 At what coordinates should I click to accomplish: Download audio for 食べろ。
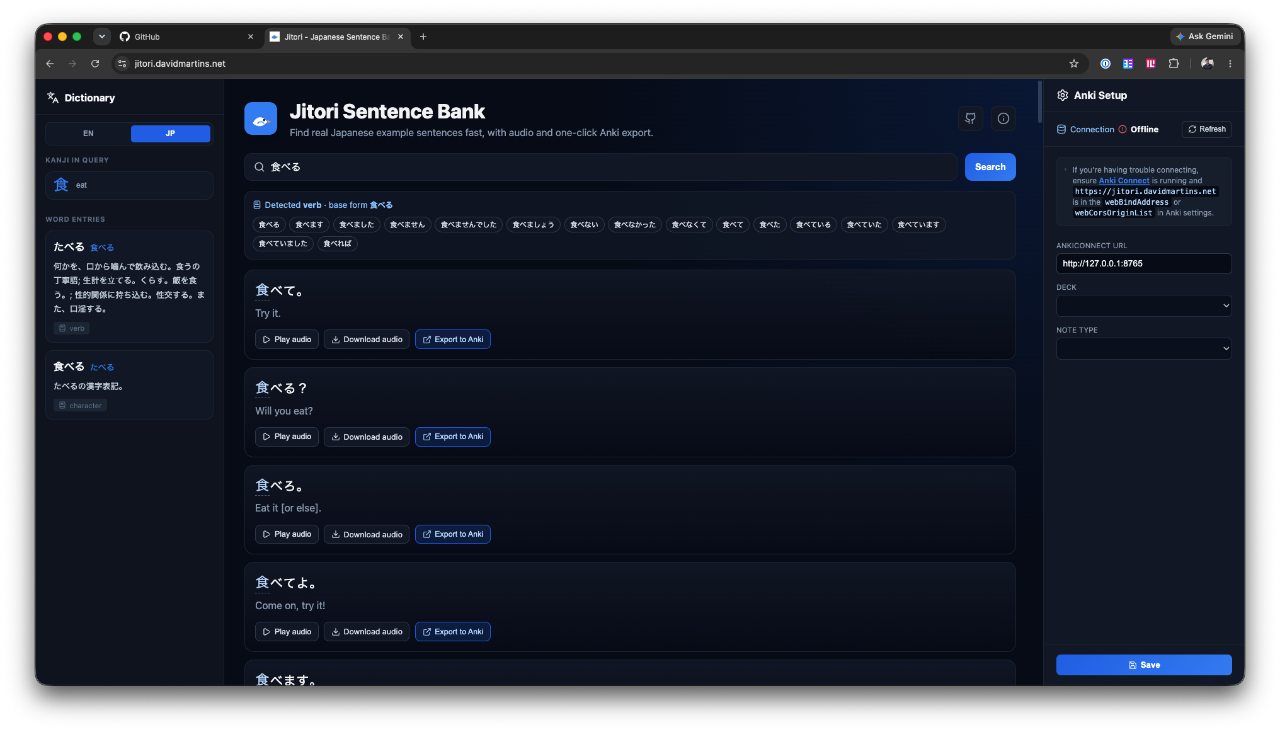[367, 534]
